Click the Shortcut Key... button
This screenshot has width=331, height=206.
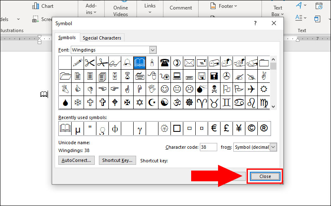(117, 160)
